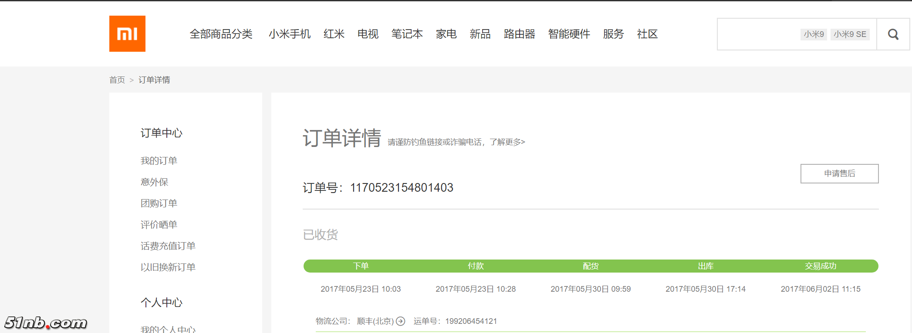This screenshot has height=333, width=912.
Task: Open 新品 nav item
Action: (480, 34)
